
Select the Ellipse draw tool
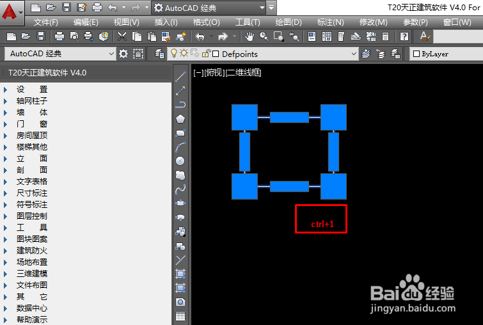tap(180, 203)
